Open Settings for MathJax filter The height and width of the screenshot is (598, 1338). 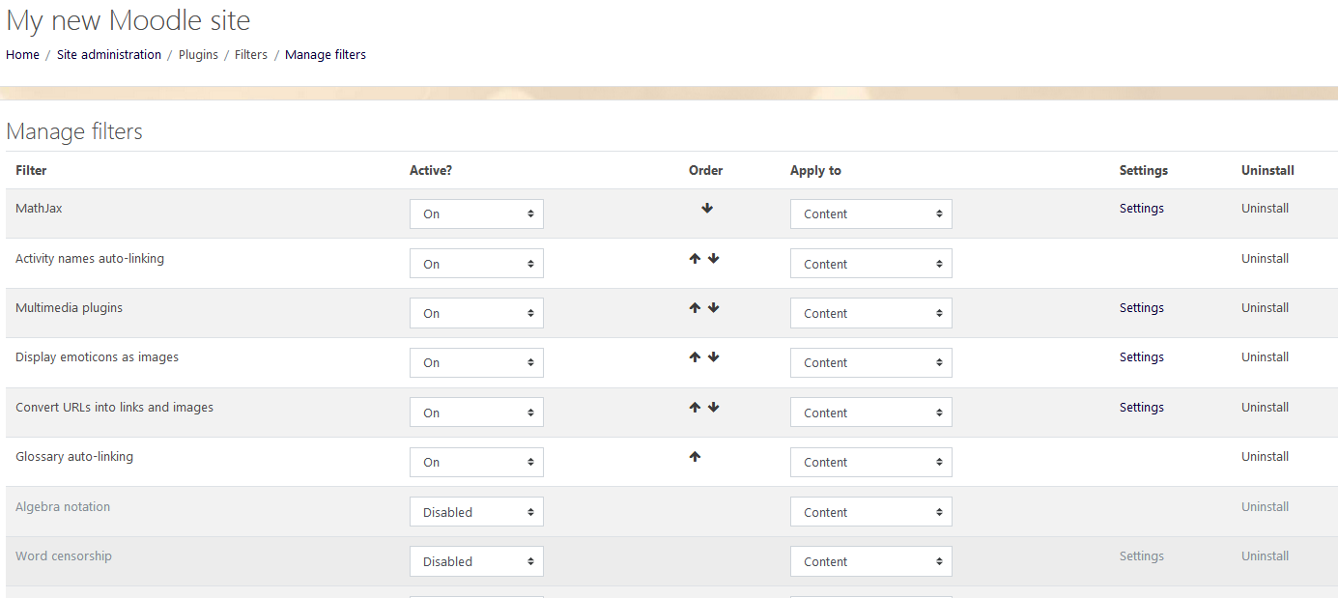coord(1142,208)
